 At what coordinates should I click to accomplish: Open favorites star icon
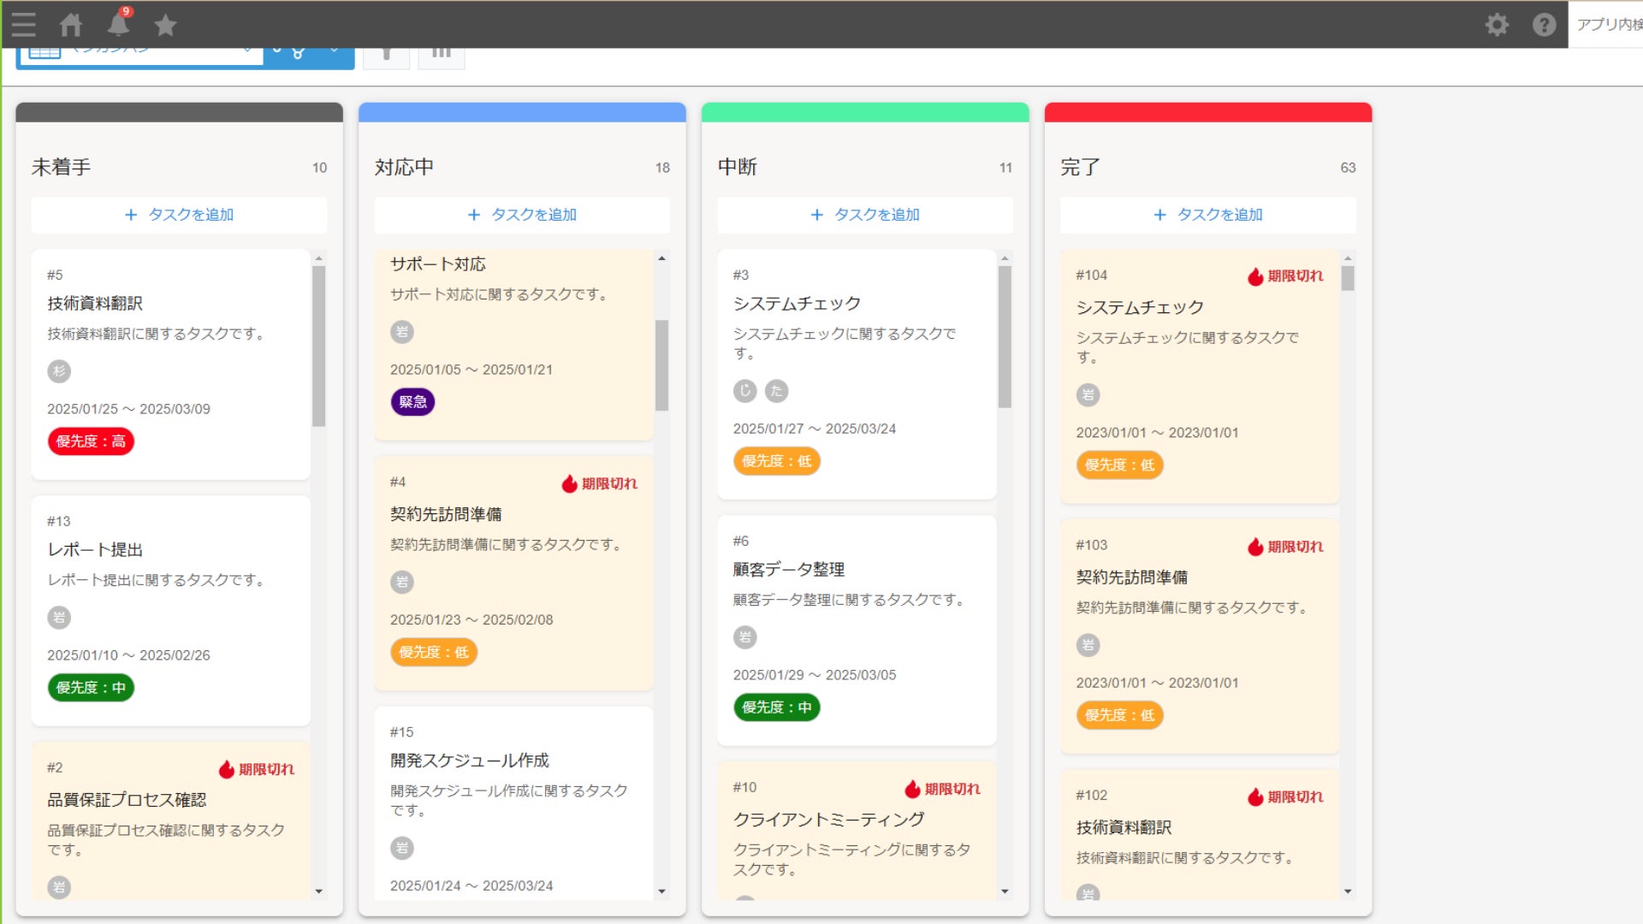165,25
